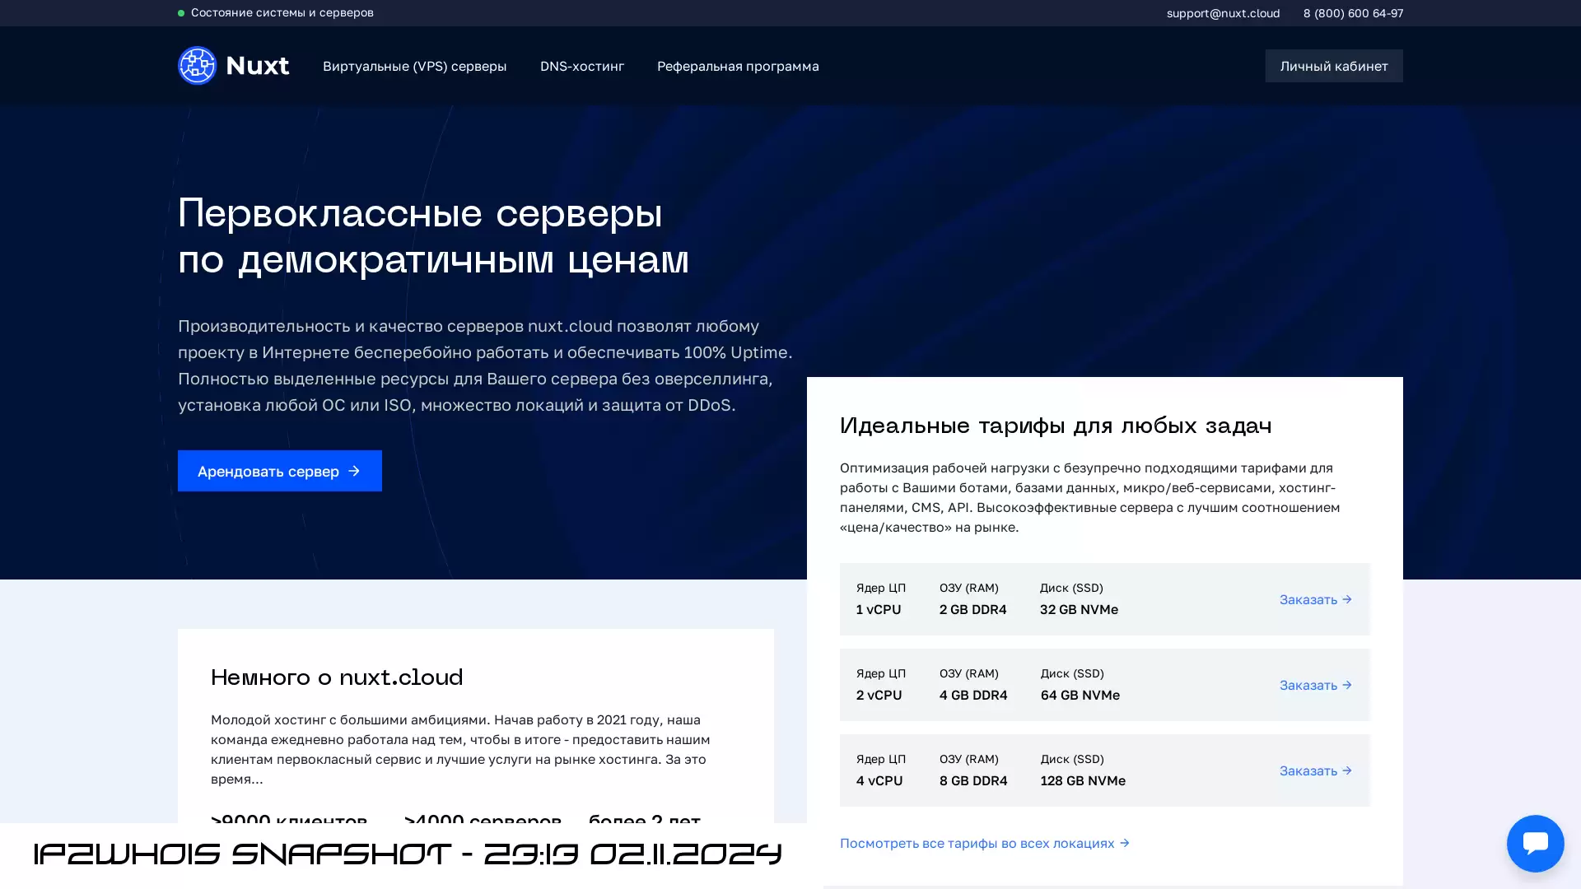Click Заказать for the 1 vCPU plan
1581x889 pixels.
coord(1316,599)
